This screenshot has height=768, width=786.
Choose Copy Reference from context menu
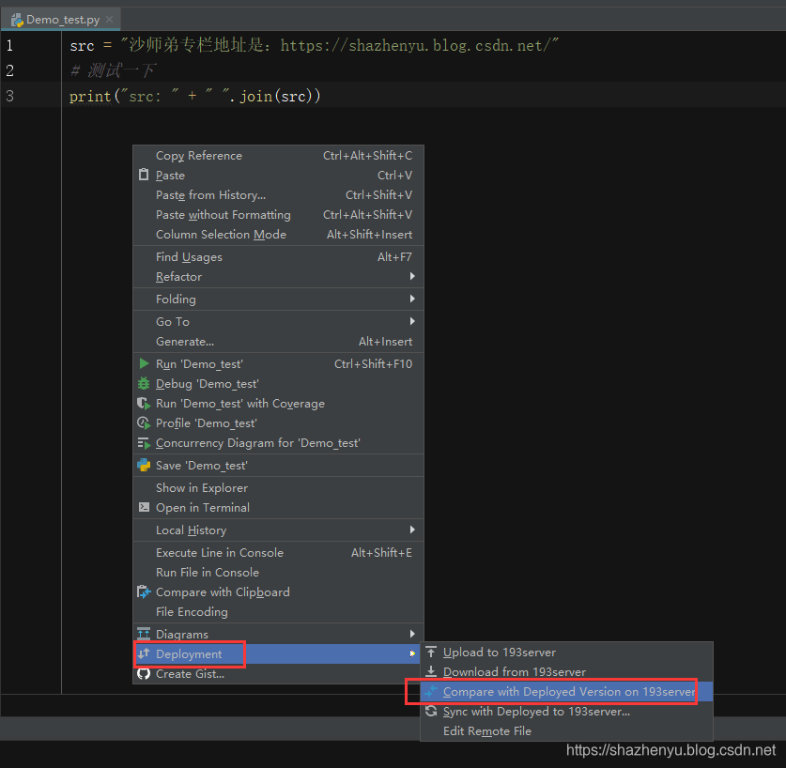278,156
